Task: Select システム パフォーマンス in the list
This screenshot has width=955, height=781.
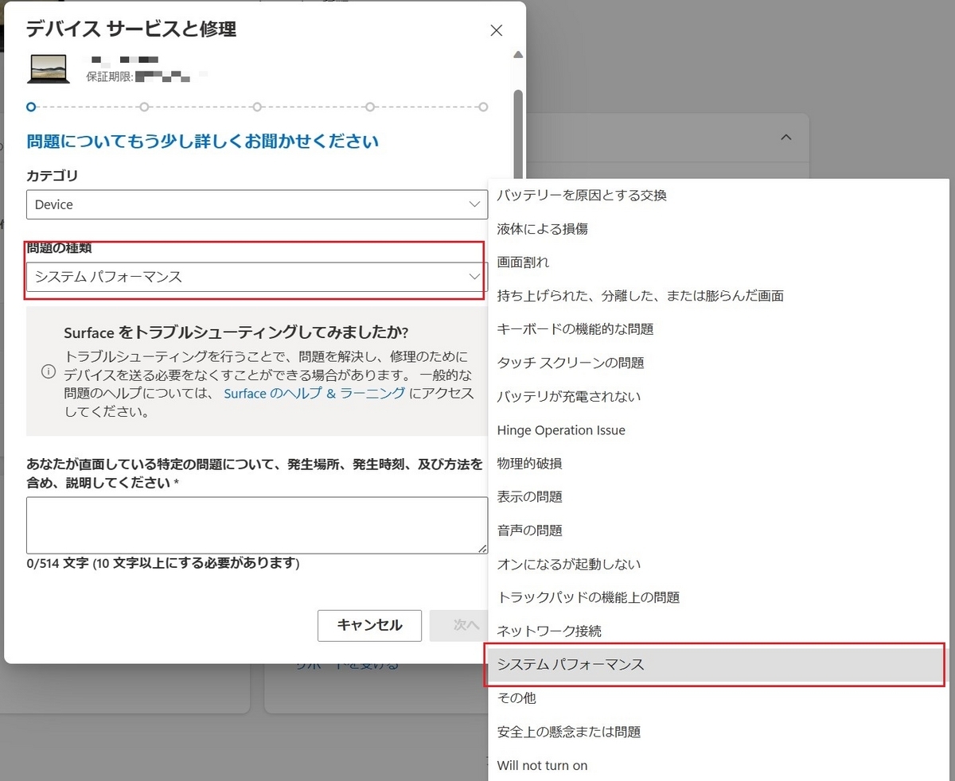Action: [719, 665]
